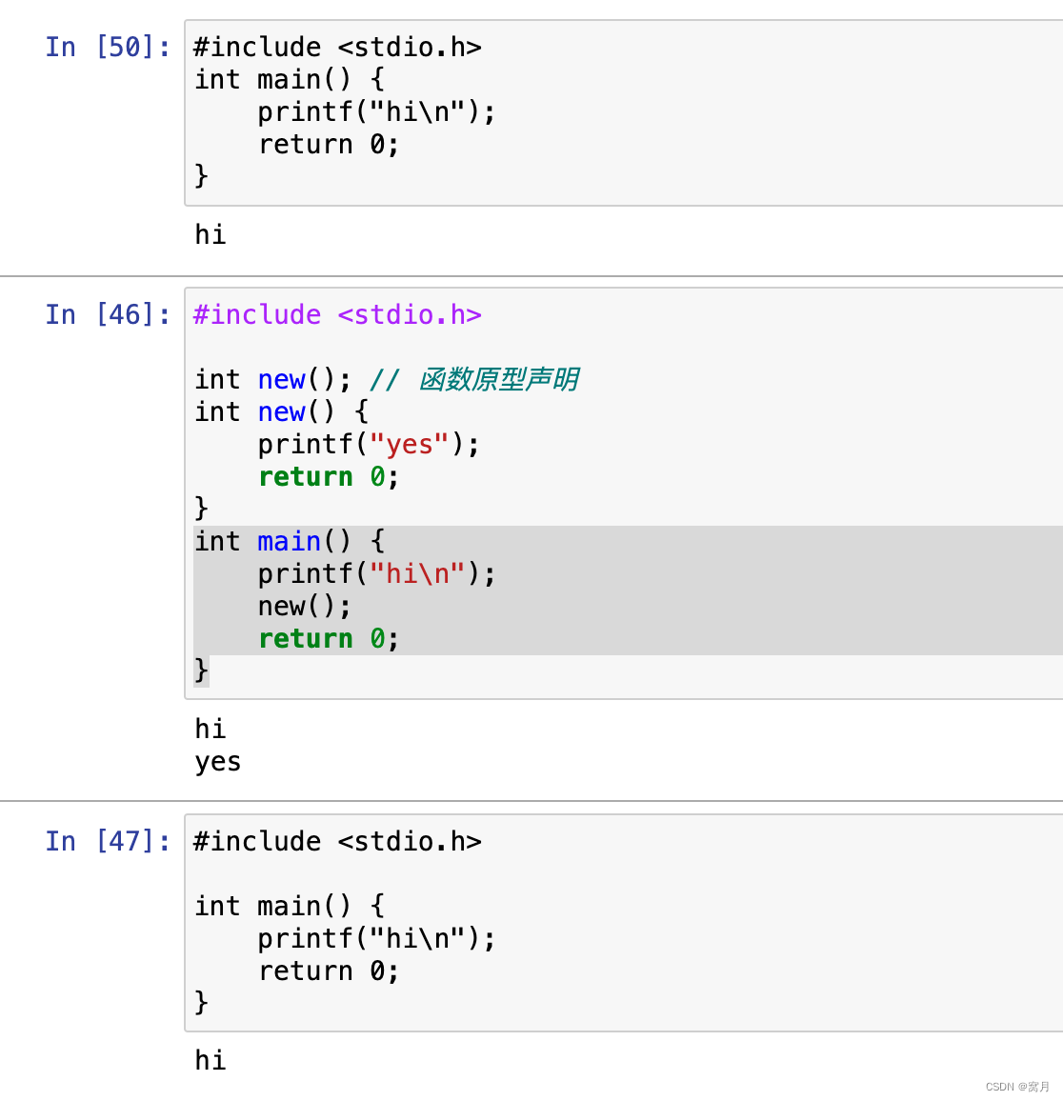Viewport: 1063px width, 1101px height.
Task: Click the #include <stdio.h> line in cell 50
Action: click(x=338, y=47)
